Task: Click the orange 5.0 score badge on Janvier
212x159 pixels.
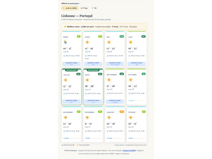Action: click(x=122, y=112)
